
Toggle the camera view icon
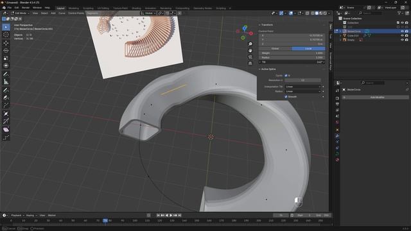250,57
